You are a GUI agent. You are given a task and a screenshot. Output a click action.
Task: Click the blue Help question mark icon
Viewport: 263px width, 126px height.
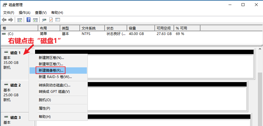pos(29,20)
